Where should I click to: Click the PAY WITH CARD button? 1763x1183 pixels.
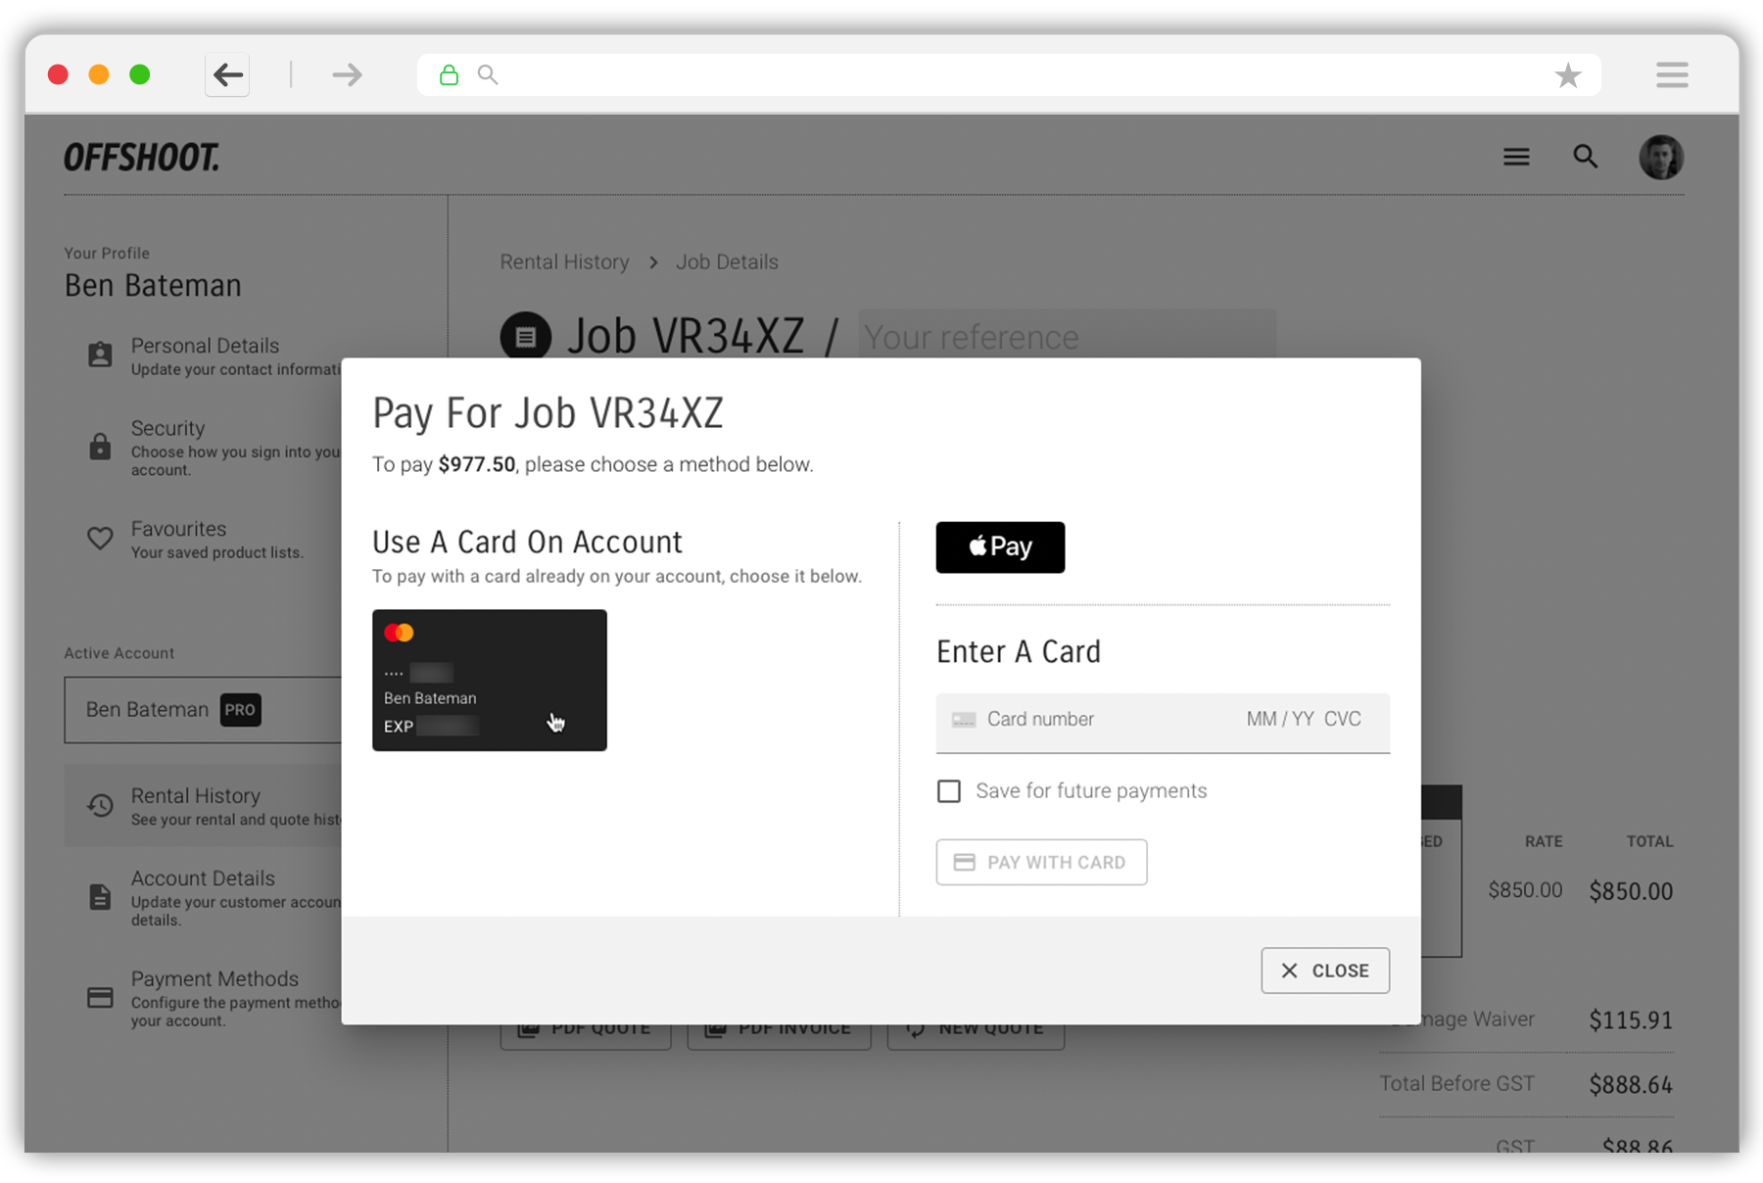click(x=1041, y=863)
